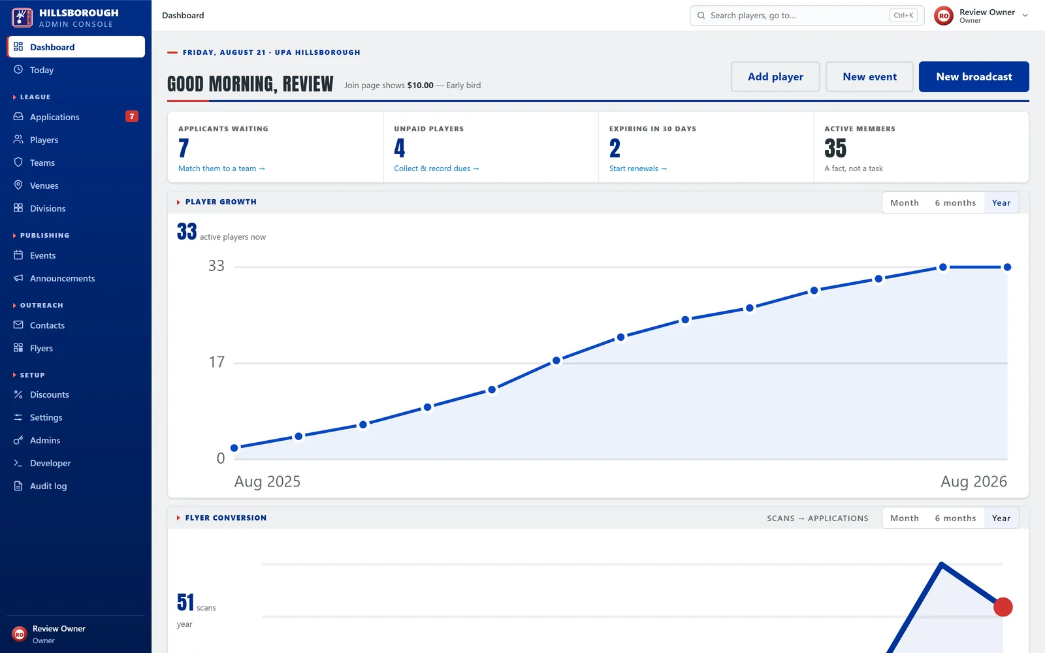Click the Hillsborough logo icon
The image size is (1045, 653).
click(x=22, y=17)
